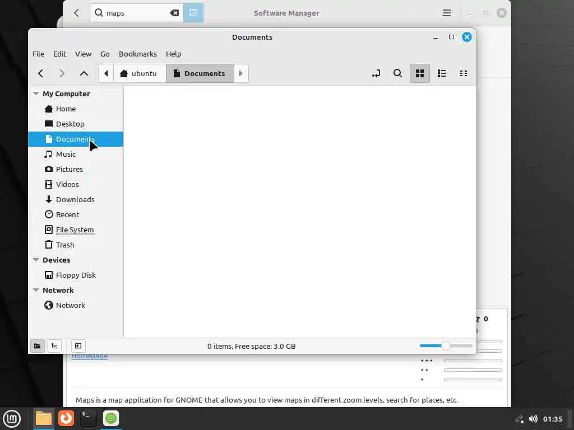
Task: Open Recent files in sidebar
Action: click(76, 214)
